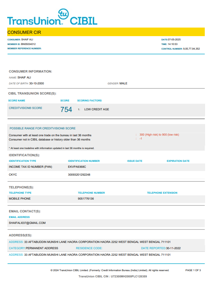This screenshot has width=212, height=281.
Task: Select CKYC number 30093201292248
Action: coord(79,175)
